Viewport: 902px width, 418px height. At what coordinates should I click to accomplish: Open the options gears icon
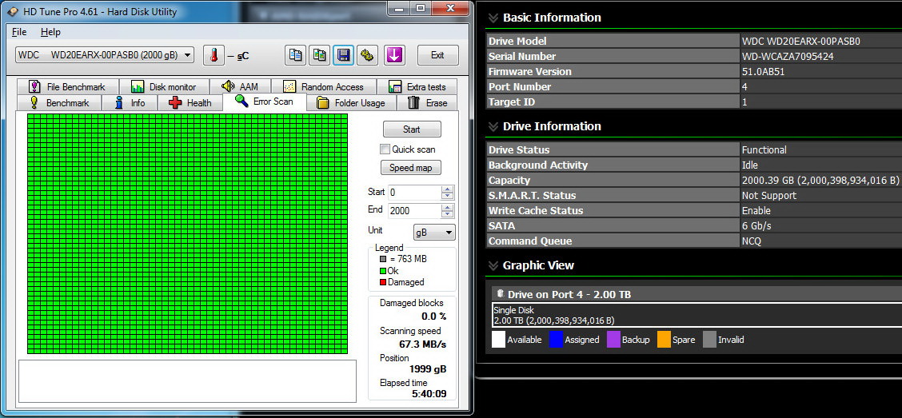[367, 55]
